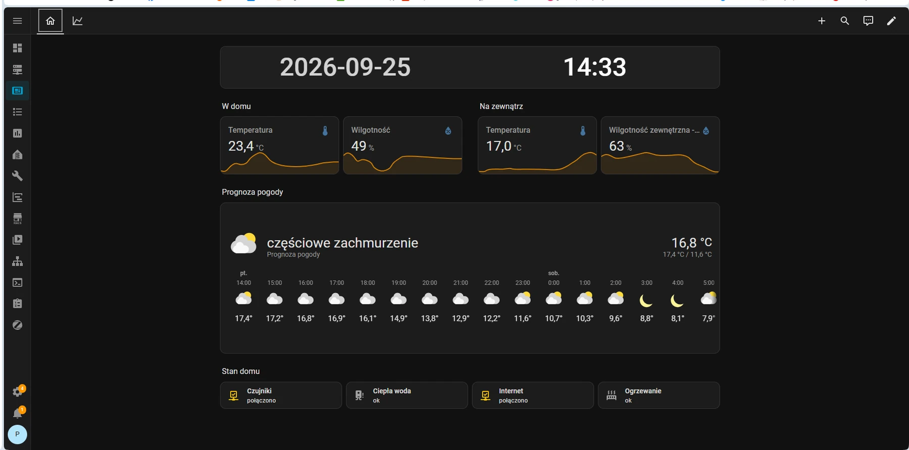Open indoor Temperature 23,4 °C card
909x450 pixels.
tap(280, 145)
